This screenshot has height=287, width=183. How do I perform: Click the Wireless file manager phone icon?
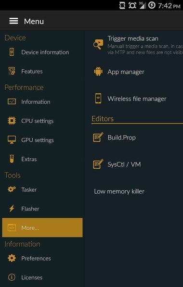point(98,99)
